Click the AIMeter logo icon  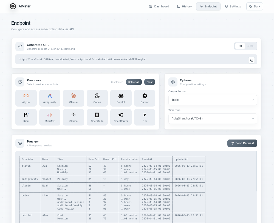[13, 6]
